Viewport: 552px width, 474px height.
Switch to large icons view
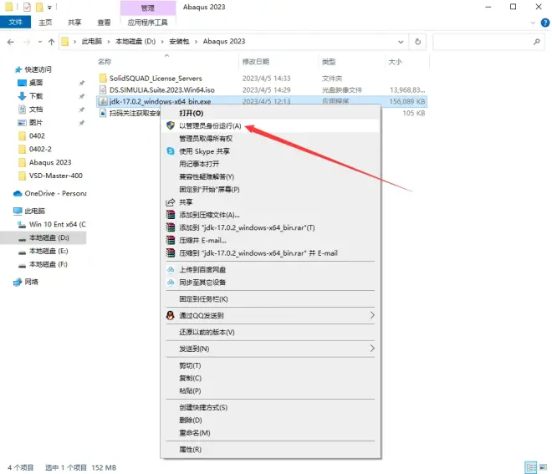coord(543,467)
